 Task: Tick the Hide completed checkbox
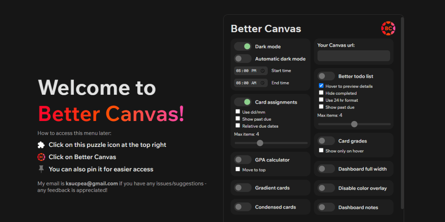click(x=321, y=93)
